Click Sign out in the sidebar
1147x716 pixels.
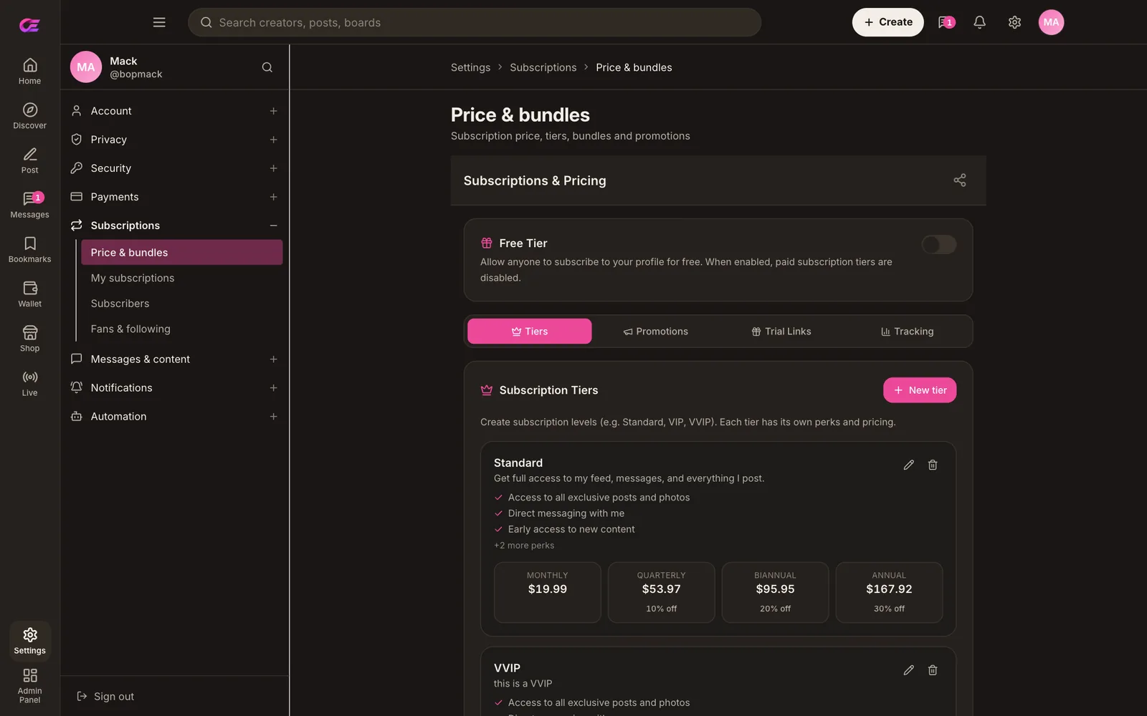click(105, 697)
